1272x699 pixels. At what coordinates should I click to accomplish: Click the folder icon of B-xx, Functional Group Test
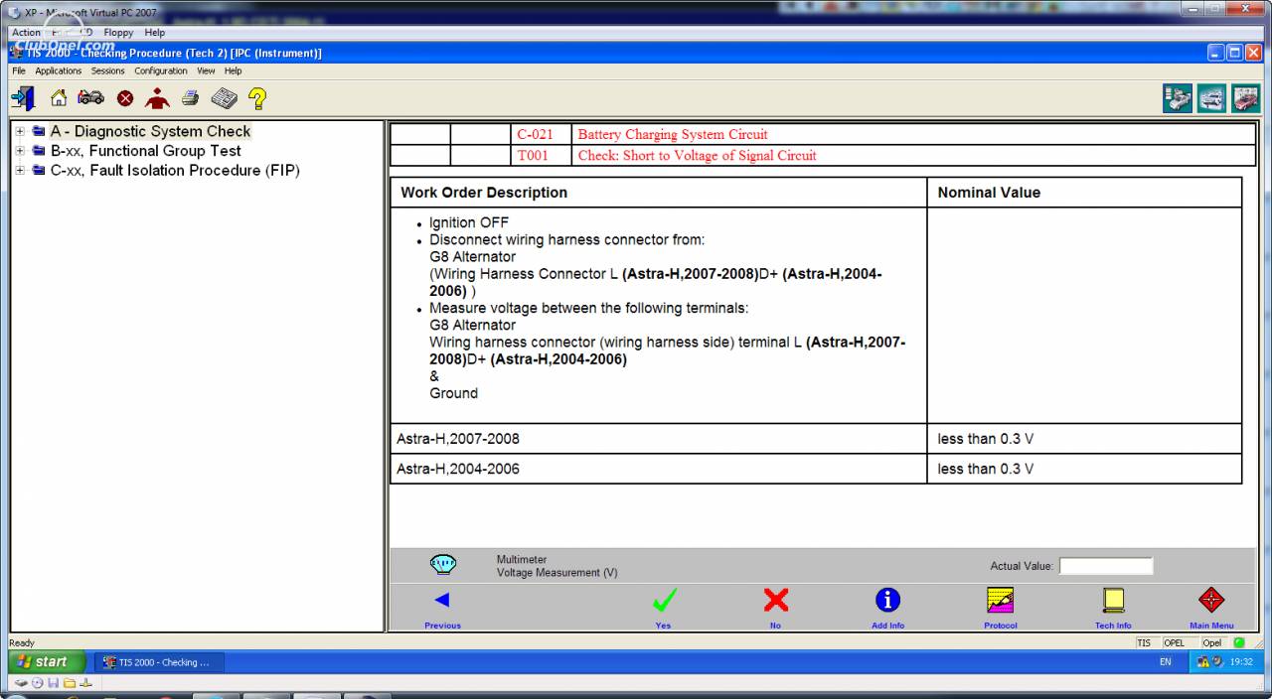pyautogui.click(x=38, y=151)
